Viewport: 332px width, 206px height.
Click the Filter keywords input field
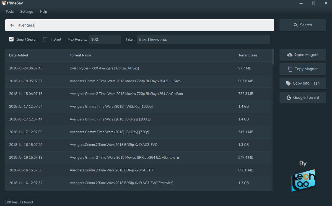point(203,40)
